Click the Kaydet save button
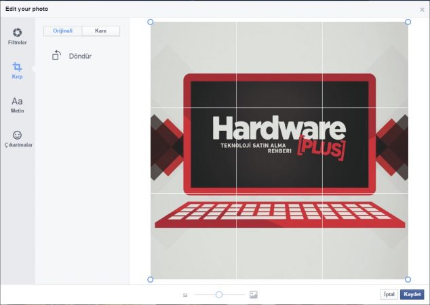The image size is (430, 305). coord(412,294)
